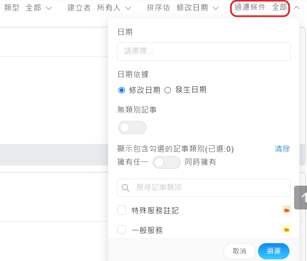Click the orange folder icon beside 特殊服務註記
Screen dimensions: 307x261
[x=286, y=210]
